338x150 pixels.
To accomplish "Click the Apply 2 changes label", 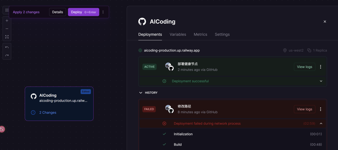I will click(x=26, y=12).
